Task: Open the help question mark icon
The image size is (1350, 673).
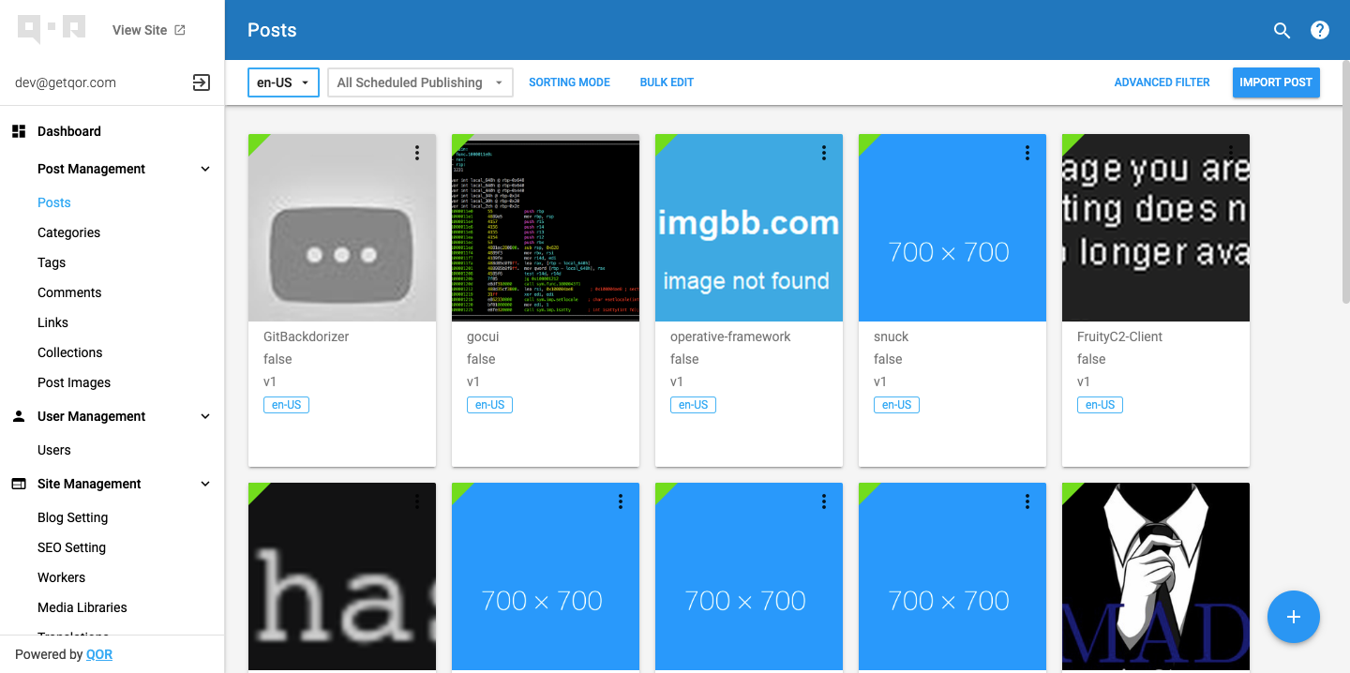Action: point(1320,30)
